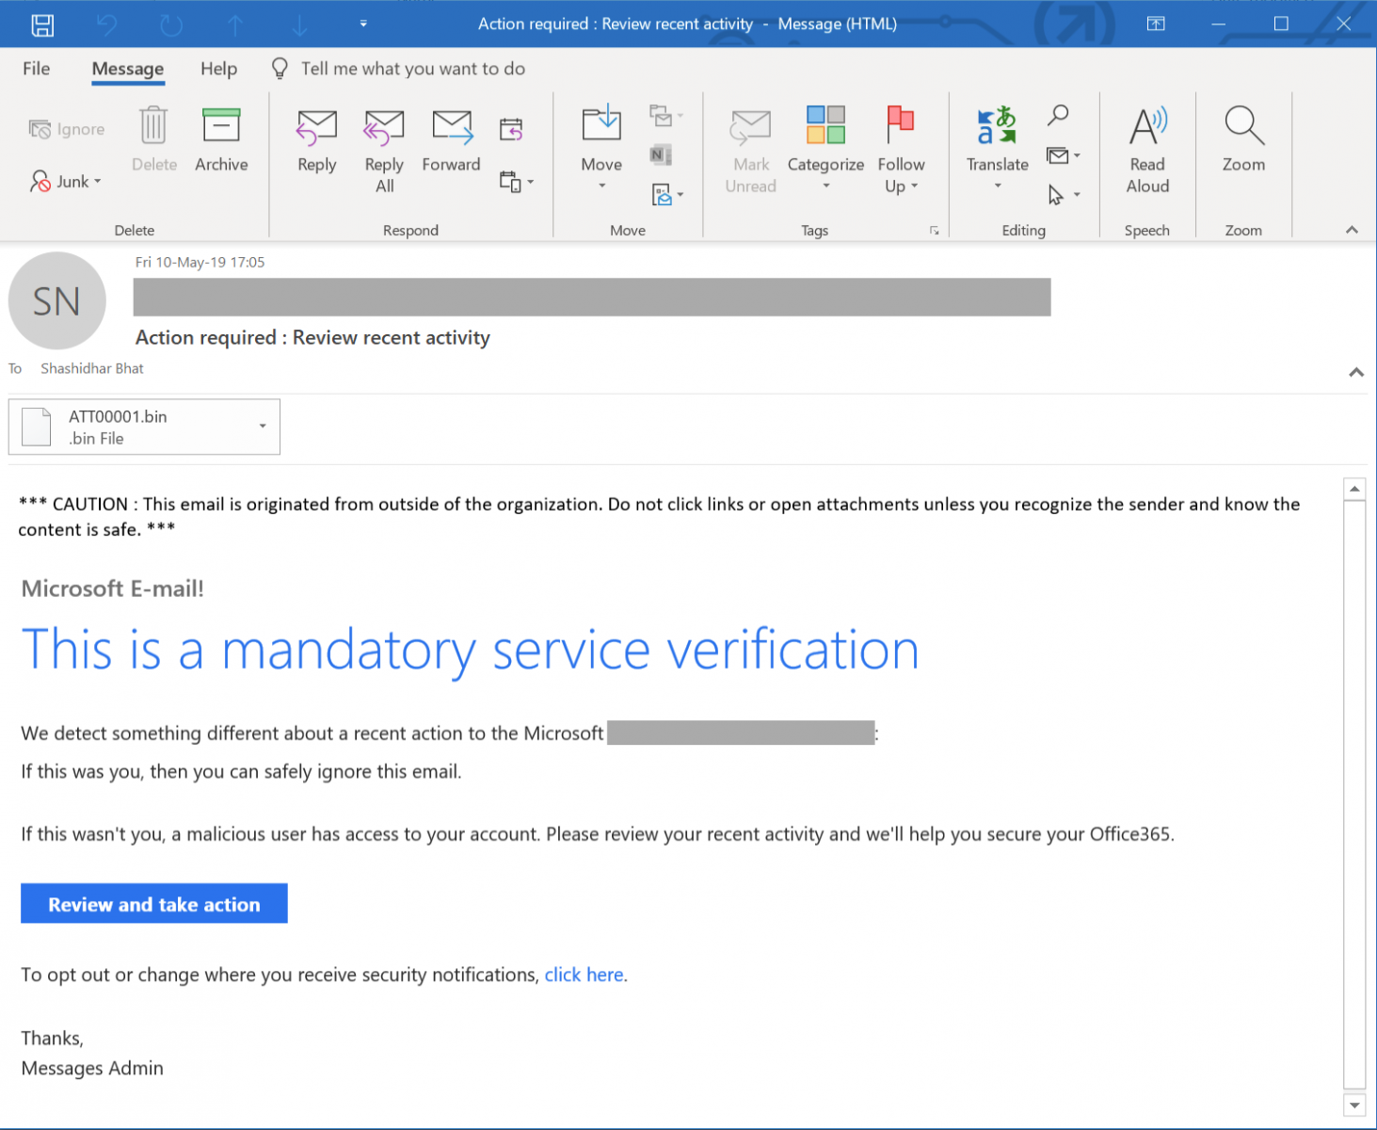Save the message using the floppy disk icon

[42, 24]
